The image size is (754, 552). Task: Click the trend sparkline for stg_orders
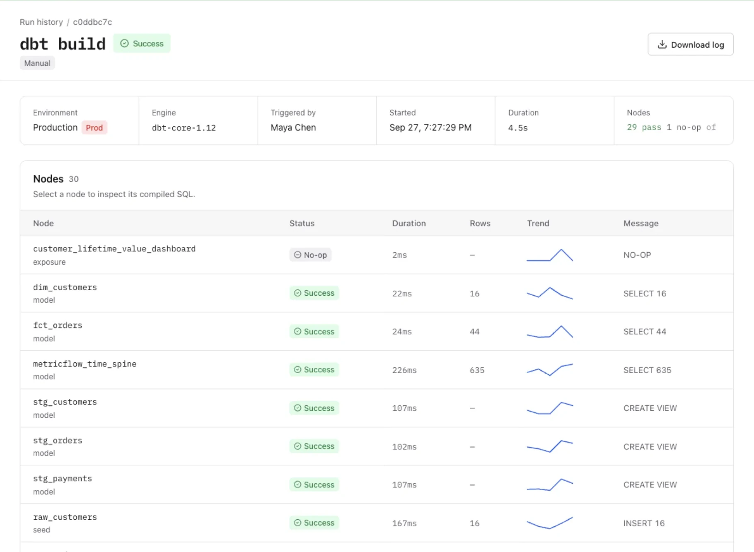(x=550, y=446)
